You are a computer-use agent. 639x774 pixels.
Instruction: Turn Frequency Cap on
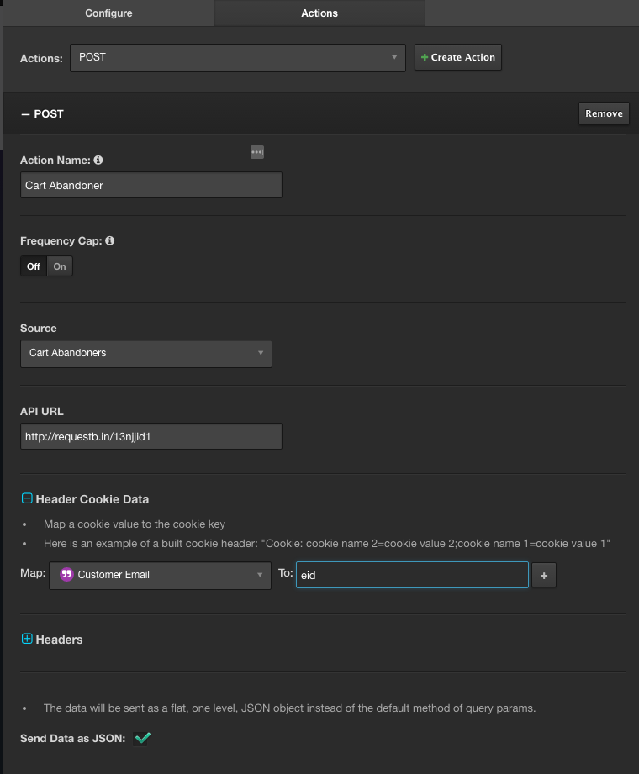tap(60, 266)
